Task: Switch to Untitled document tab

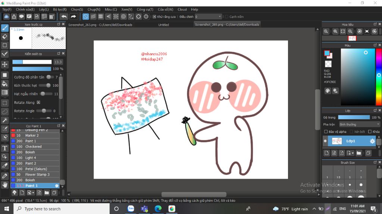Action: (x=163, y=25)
